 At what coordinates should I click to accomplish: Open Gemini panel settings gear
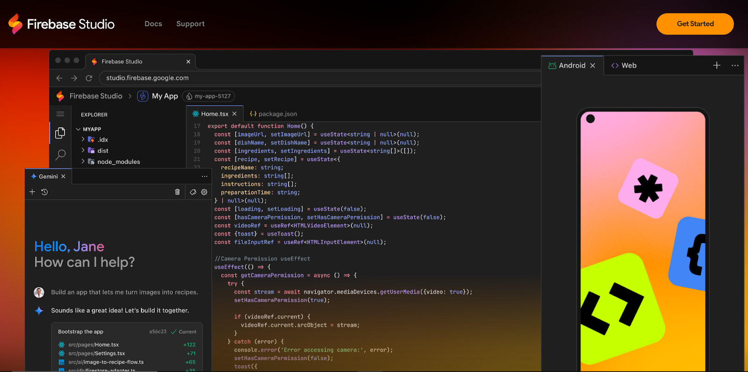(x=204, y=192)
